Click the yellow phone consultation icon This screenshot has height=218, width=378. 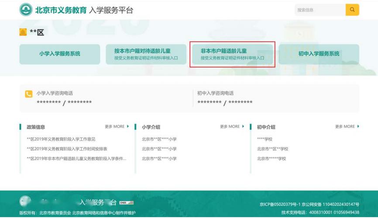(29, 94)
